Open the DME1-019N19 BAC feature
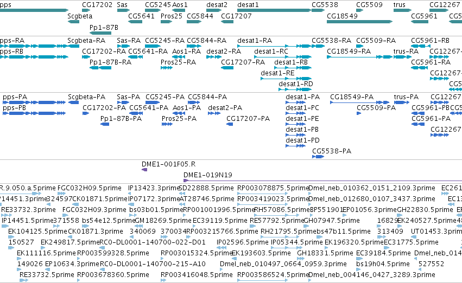Screen dimensions: 462x283 [322, 181]
